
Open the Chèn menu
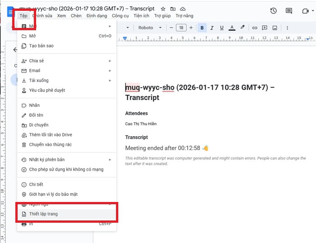[x=76, y=16]
